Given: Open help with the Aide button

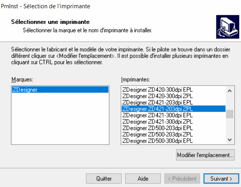Looking at the screenshot, I should click(x=143, y=178).
